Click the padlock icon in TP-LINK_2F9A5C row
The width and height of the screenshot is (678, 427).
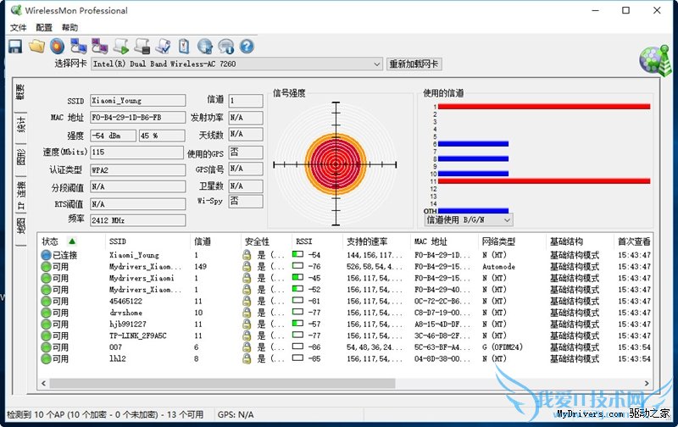[247, 335]
